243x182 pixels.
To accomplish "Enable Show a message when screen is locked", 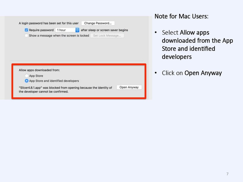I will pos(26,35).
